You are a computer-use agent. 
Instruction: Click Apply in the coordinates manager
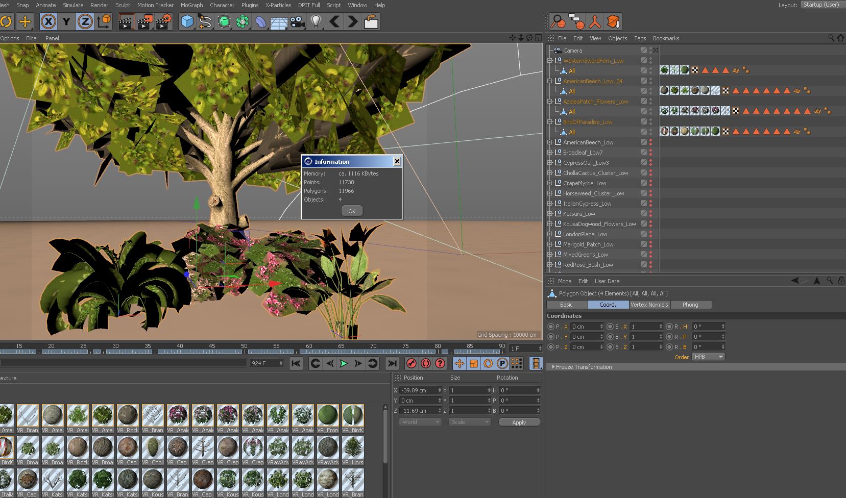(519, 422)
